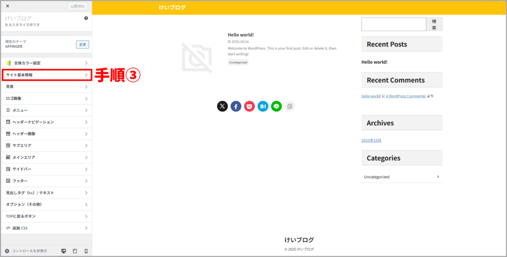
Task: Click the LINE share icon
Action: click(276, 106)
